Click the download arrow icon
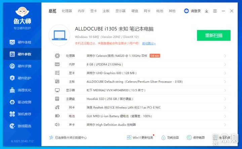Image resolution: width=242 pixels, height=149 pixels. pos(206,11)
